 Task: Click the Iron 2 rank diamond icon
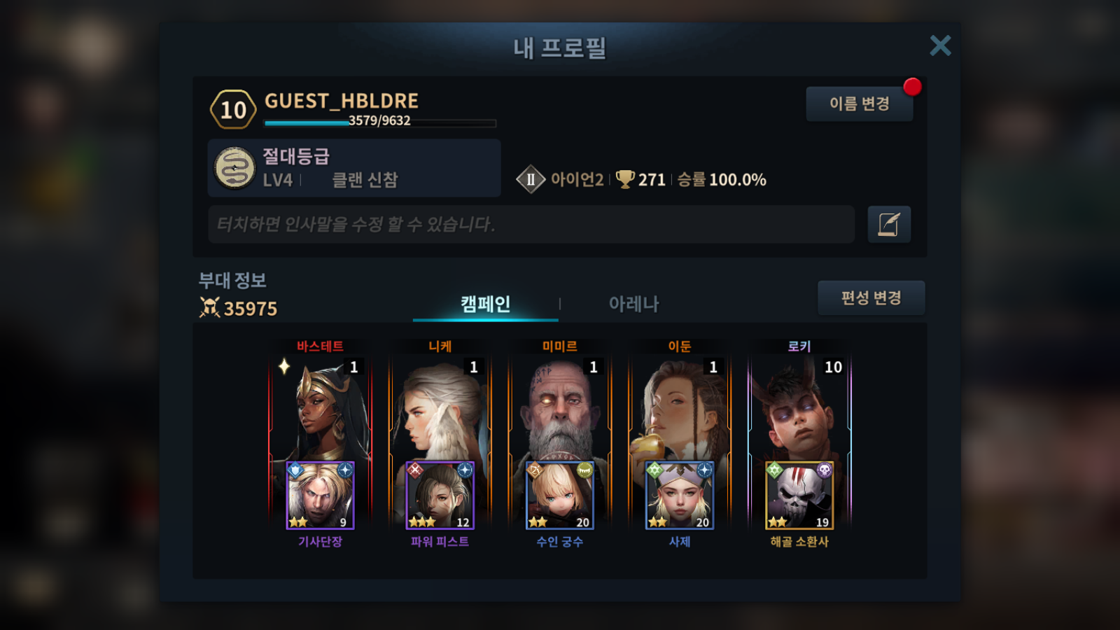[531, 180]
